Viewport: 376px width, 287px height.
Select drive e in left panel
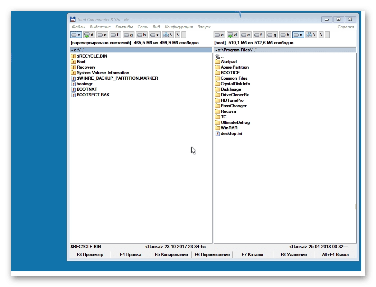coord(102,35)
